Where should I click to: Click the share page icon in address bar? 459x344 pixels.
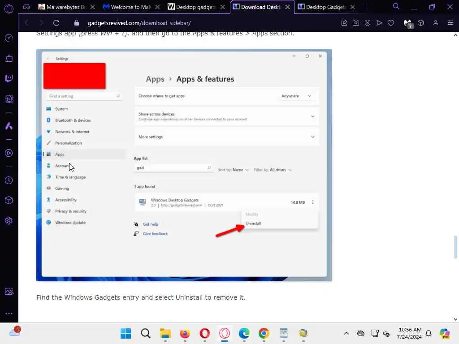click(344, 23)
